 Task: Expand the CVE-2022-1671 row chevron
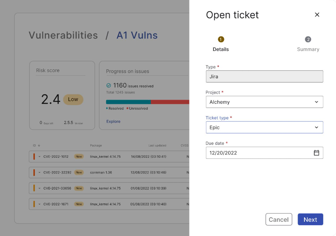(x=39, y=204)
